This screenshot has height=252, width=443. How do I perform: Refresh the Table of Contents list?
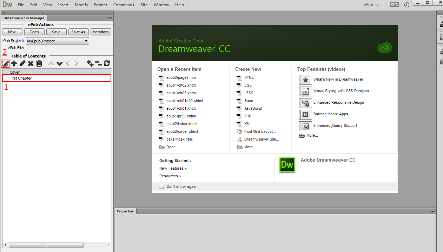pos(107,63)
